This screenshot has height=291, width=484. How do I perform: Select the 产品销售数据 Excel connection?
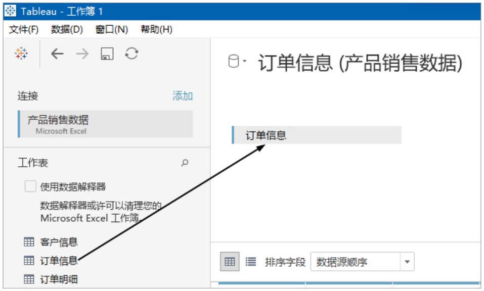coord(105,124)
